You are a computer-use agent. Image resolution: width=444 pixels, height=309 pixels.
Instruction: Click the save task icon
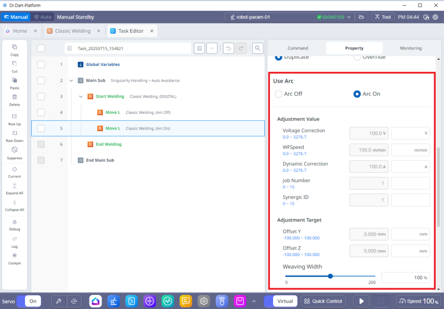[x=199, y=48]
